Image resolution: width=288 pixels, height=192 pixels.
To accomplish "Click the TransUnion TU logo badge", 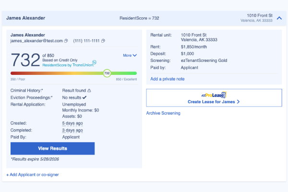I will pos(94,62).
